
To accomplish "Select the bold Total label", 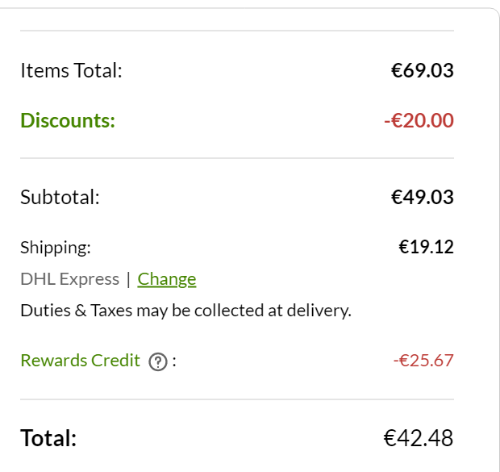I will click(48, 438).
